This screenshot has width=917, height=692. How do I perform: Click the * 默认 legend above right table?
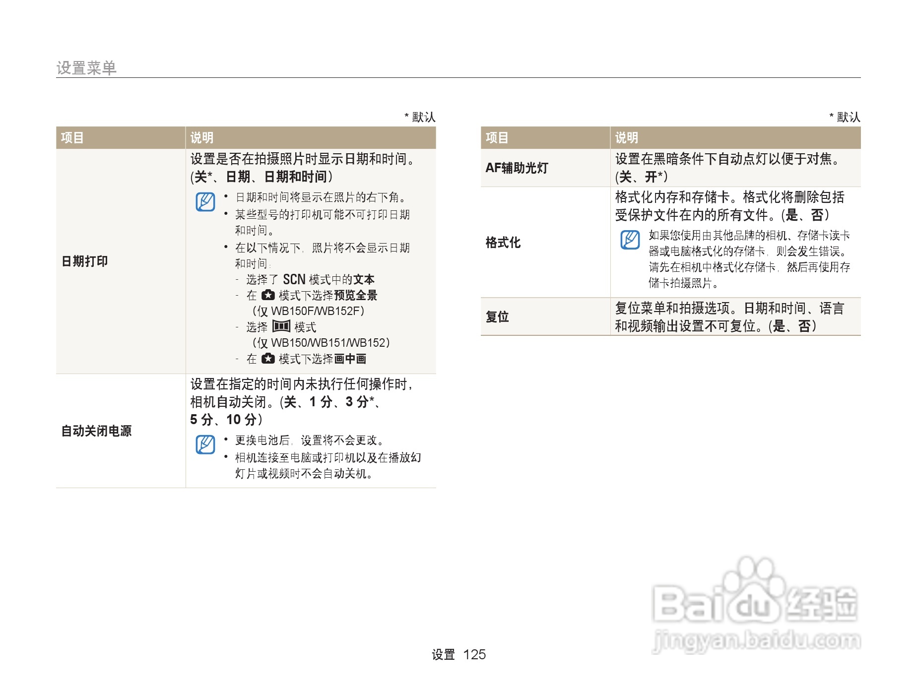pos(845,117)
